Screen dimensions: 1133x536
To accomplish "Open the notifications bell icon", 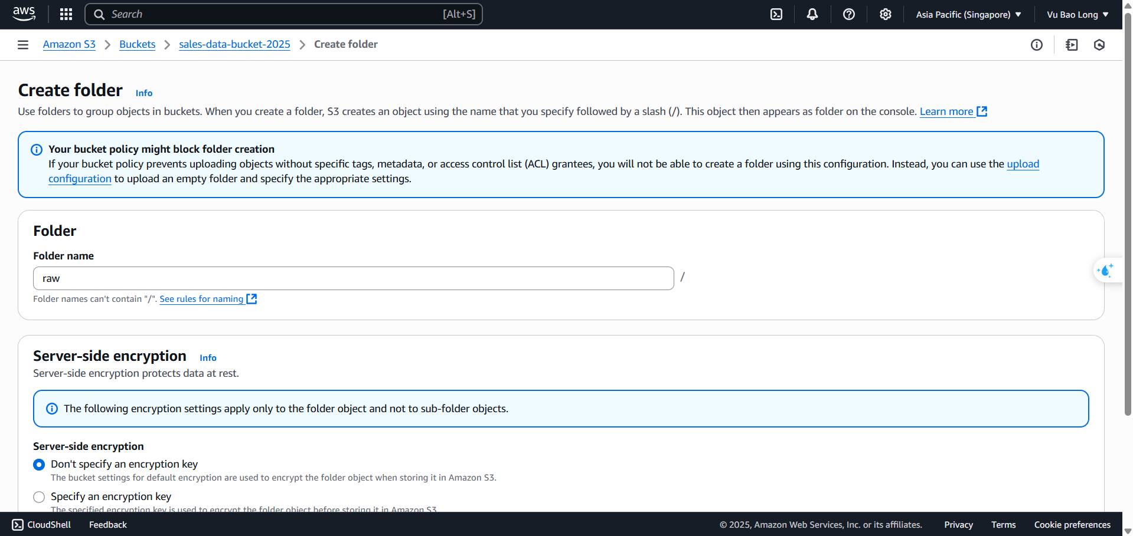I will click(x=812, y=14).
